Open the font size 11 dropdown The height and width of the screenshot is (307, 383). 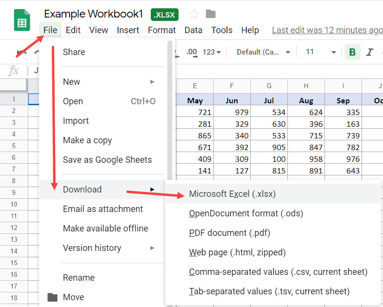coord(321,52)
